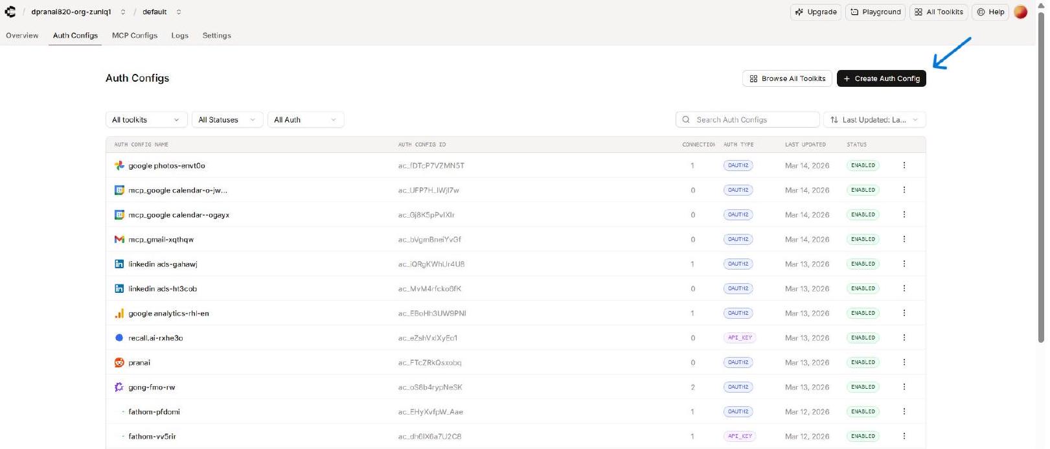Open the three-dot menu for linkedin ads-gahawj

click(904, 264)
